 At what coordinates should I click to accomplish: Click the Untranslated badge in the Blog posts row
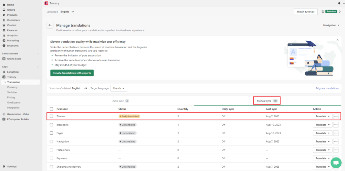(128, 125)
